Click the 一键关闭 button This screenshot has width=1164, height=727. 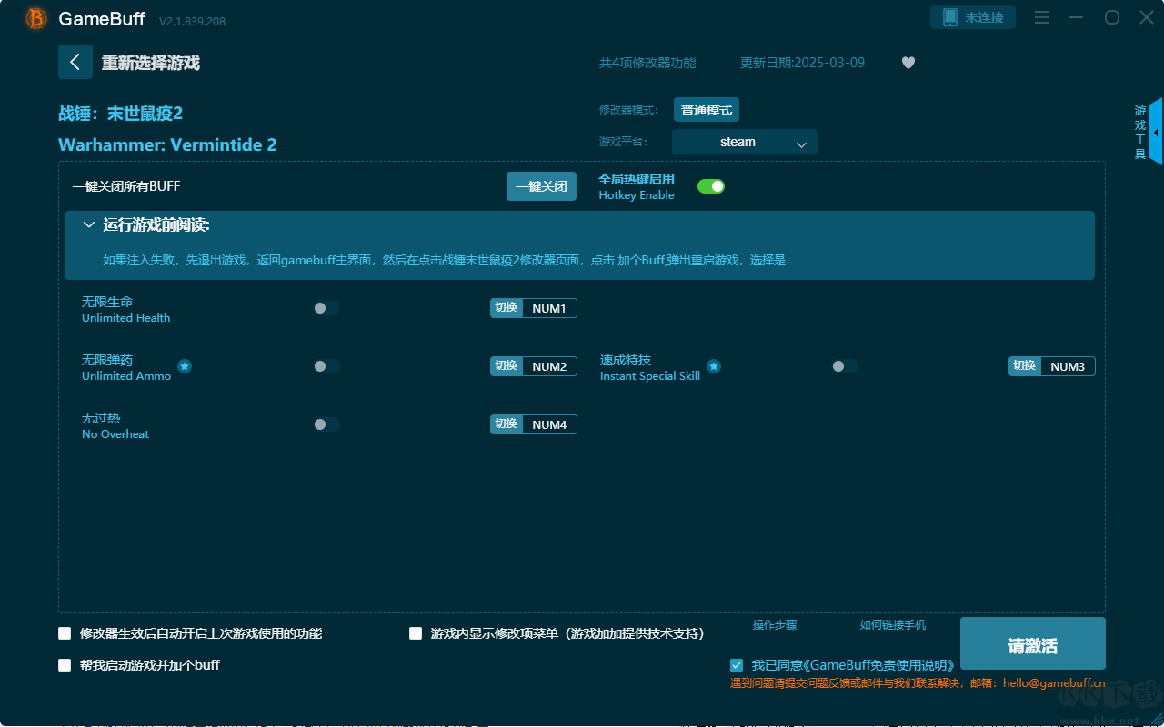click(541, 186)
